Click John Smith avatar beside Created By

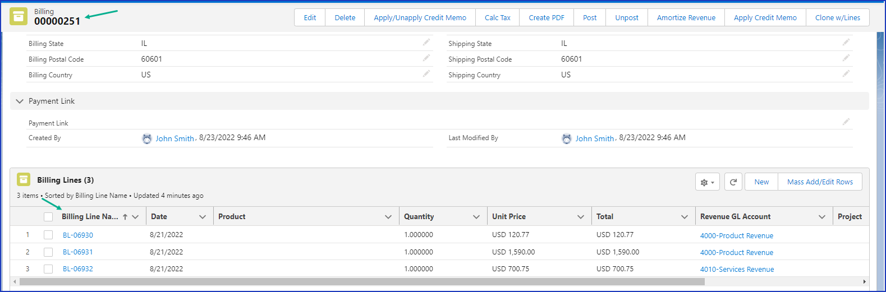(147, 138)
